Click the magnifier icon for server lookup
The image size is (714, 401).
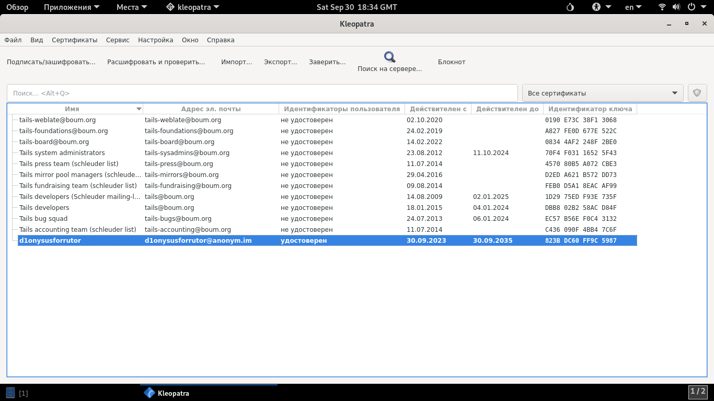[389, 57]
